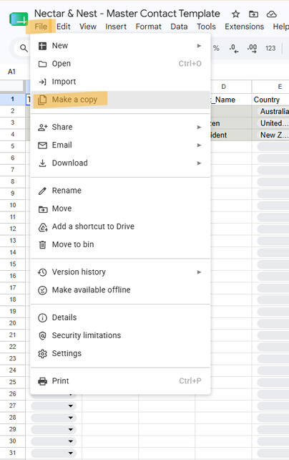
Task: Expand the New submenu arrow
Action: point(199,46)
